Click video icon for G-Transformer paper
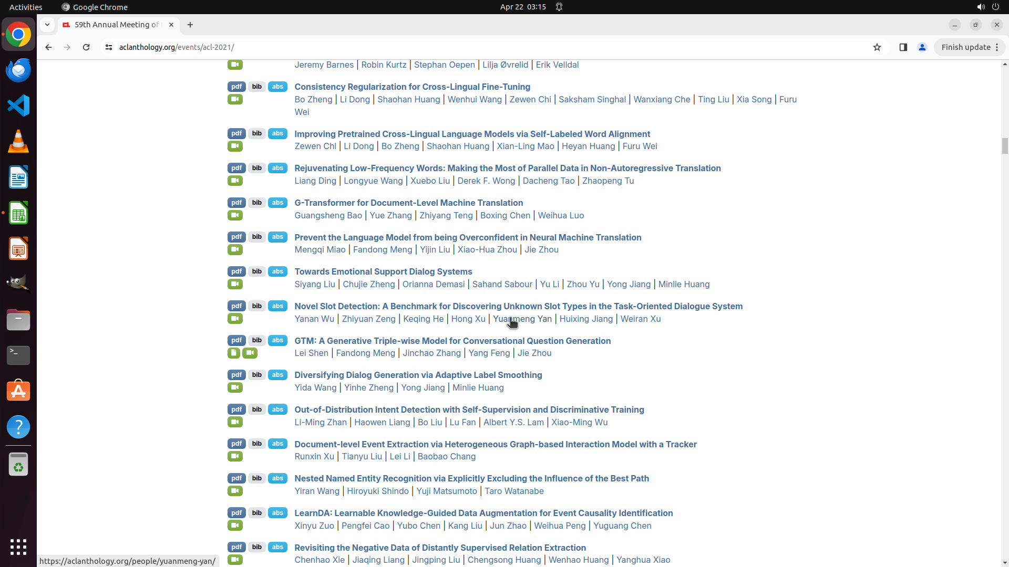This screenshot has width=1009, height=567. tap(235, 215)
